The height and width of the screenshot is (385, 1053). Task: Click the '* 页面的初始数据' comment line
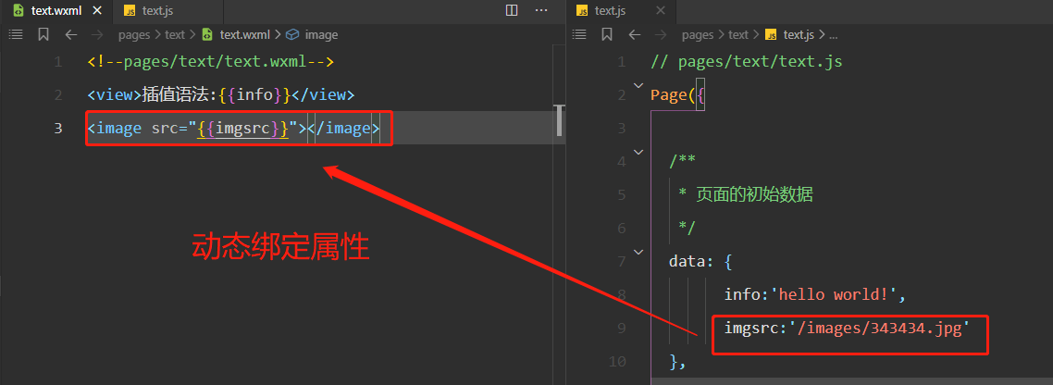coord(746,195)
